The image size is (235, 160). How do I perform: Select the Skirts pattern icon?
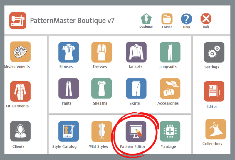136,88
